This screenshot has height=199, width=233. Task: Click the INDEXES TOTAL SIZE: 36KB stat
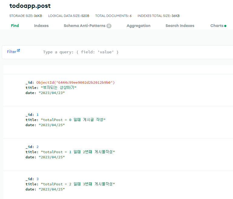(158, 16)
